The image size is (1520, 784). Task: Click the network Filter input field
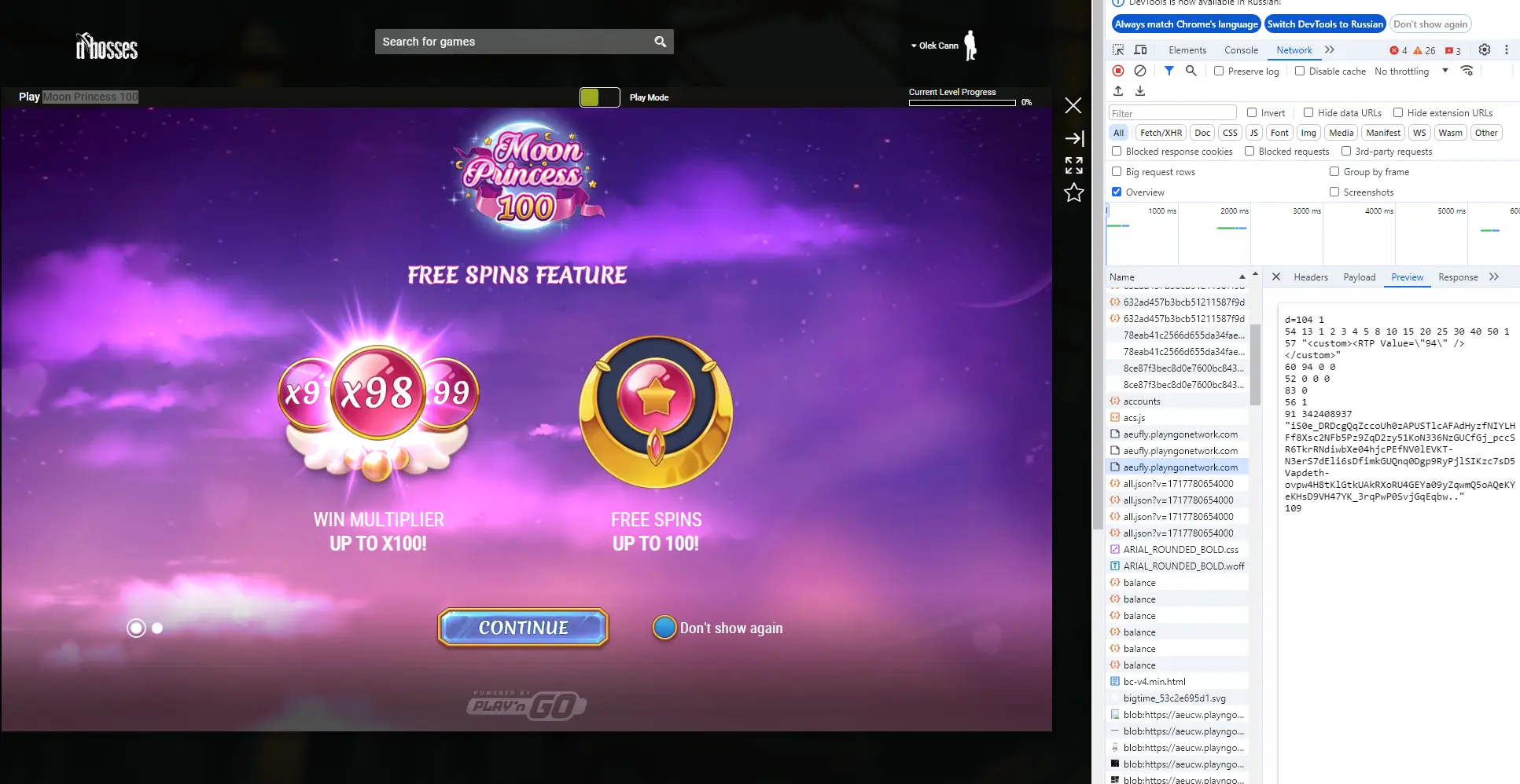pos(1172,113)
